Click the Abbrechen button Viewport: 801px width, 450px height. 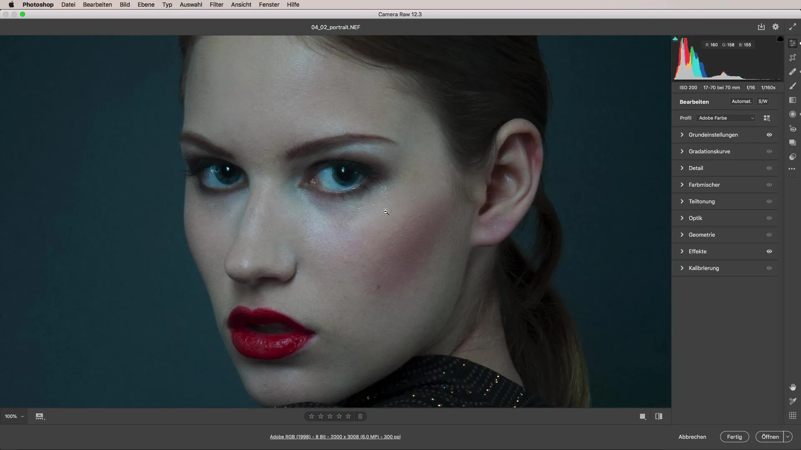tap(692, 437)
